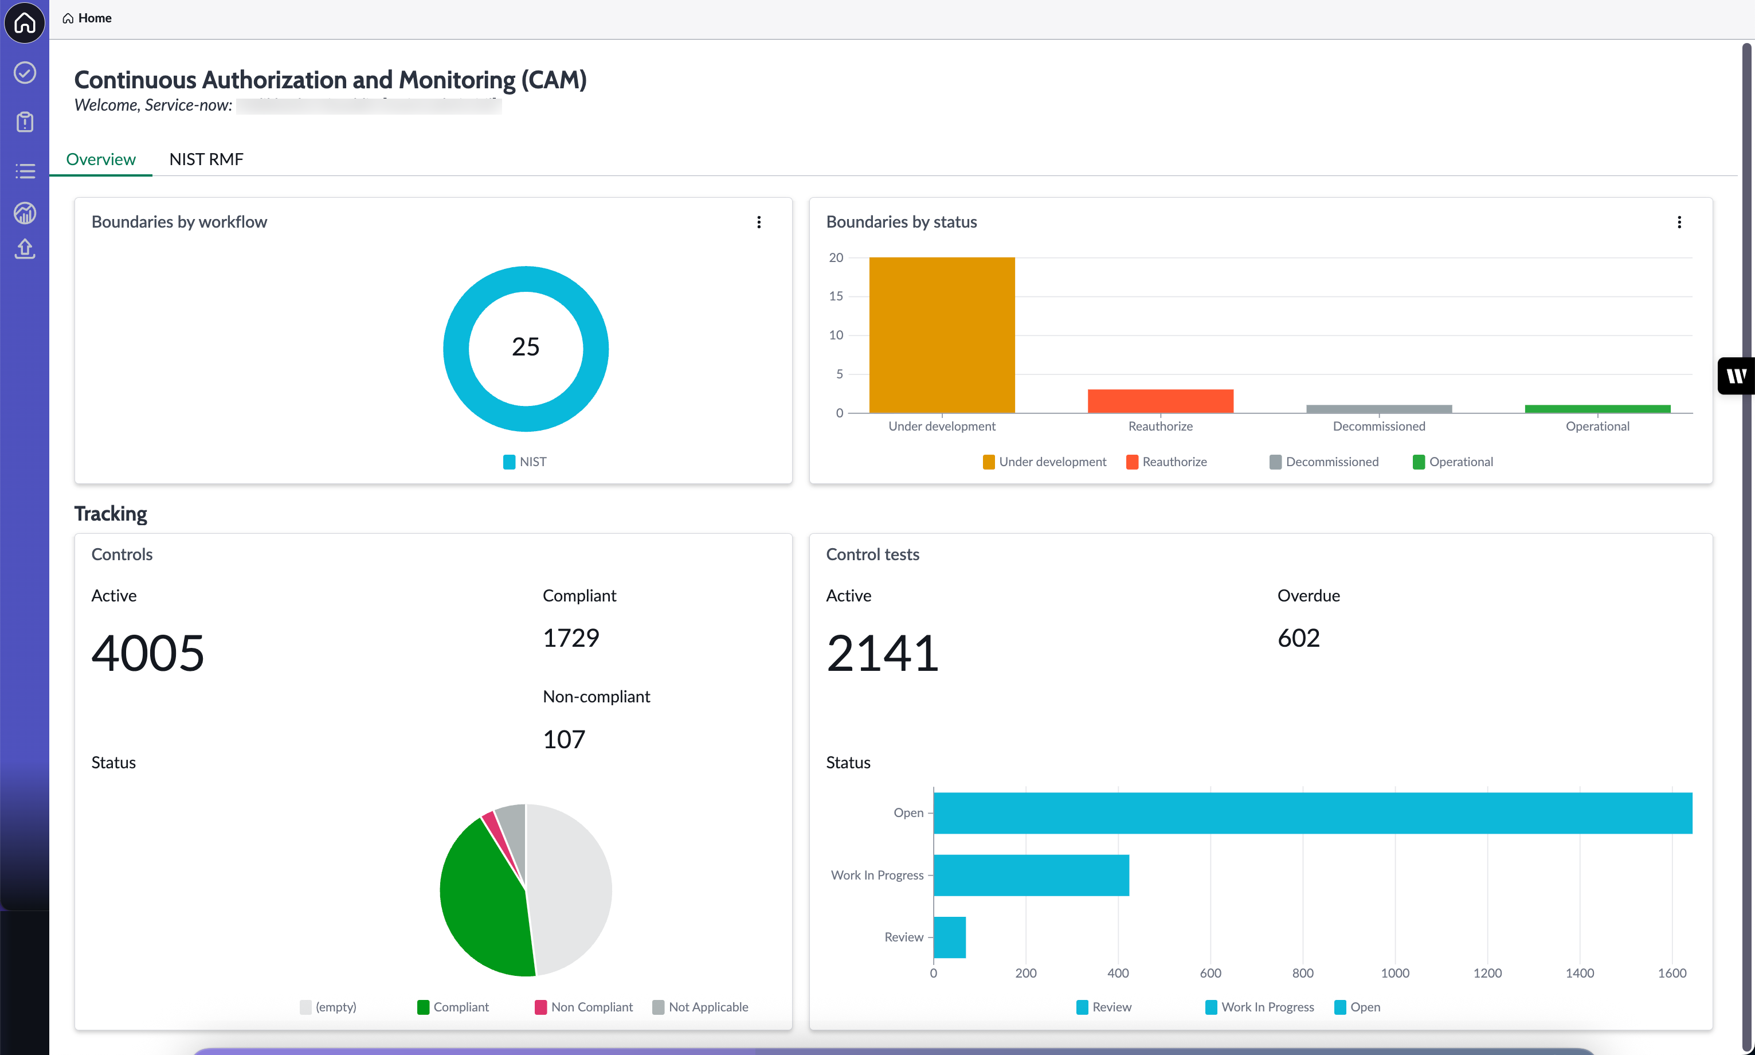The width and height of the screenshot is (1755, 1055).
Task: Click the Reauthorize legend color swatch
Action: coord(1132,462)
